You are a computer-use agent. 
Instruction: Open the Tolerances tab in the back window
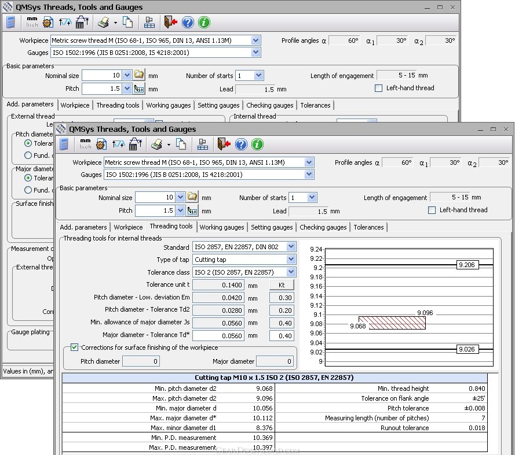[x=315, y=105]
